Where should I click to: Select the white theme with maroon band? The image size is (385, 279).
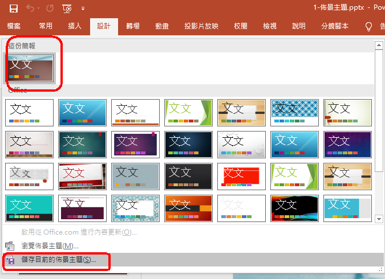tap(82, 208)
